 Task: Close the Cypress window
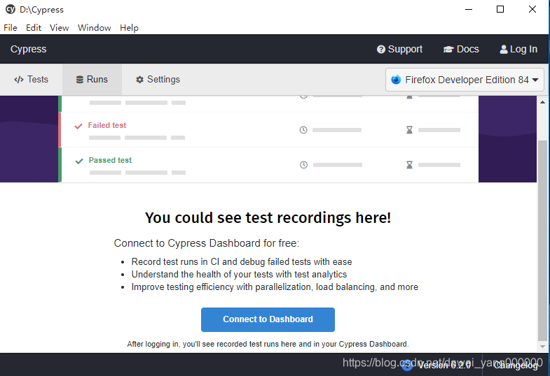pos(532,10)
